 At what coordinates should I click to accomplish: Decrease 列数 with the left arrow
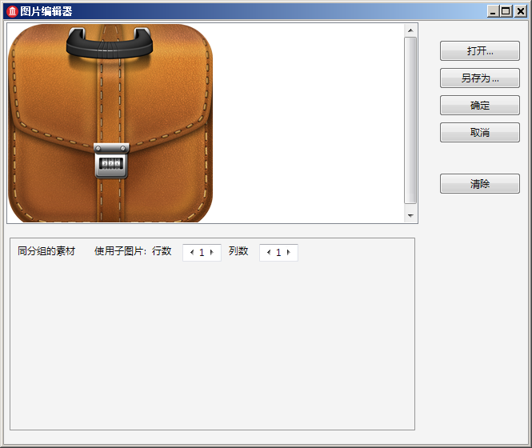[x=268, y=253]
